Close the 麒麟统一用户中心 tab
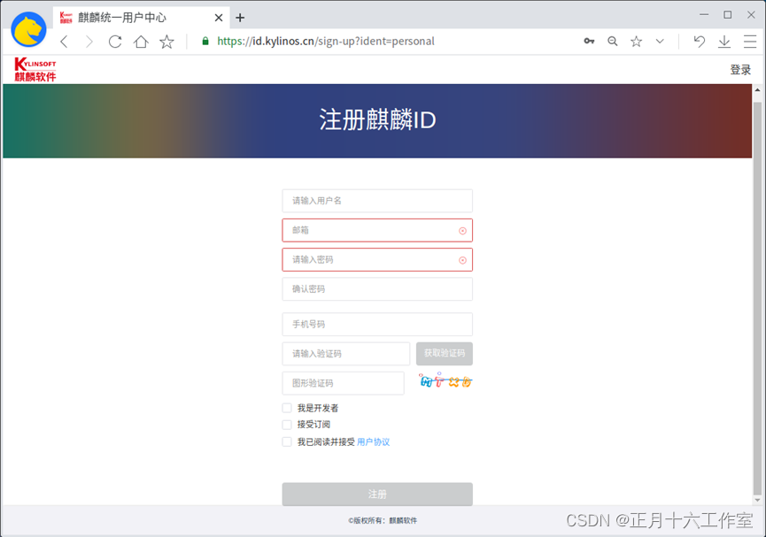 [219, 18]
